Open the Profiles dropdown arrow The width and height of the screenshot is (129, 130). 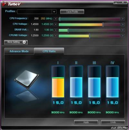click(x=54, y=12)
